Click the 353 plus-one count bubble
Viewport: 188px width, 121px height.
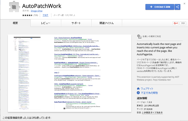[x=183, y=23]
